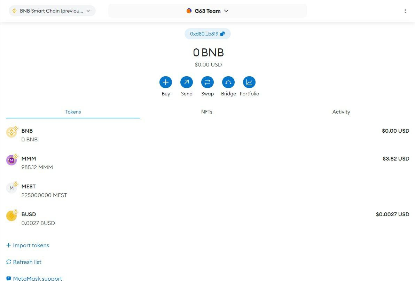Select the MEST token name
Image resolution: width=415 pixels, height=281 pixels.
pyautogui.click(x=29, y=186)
